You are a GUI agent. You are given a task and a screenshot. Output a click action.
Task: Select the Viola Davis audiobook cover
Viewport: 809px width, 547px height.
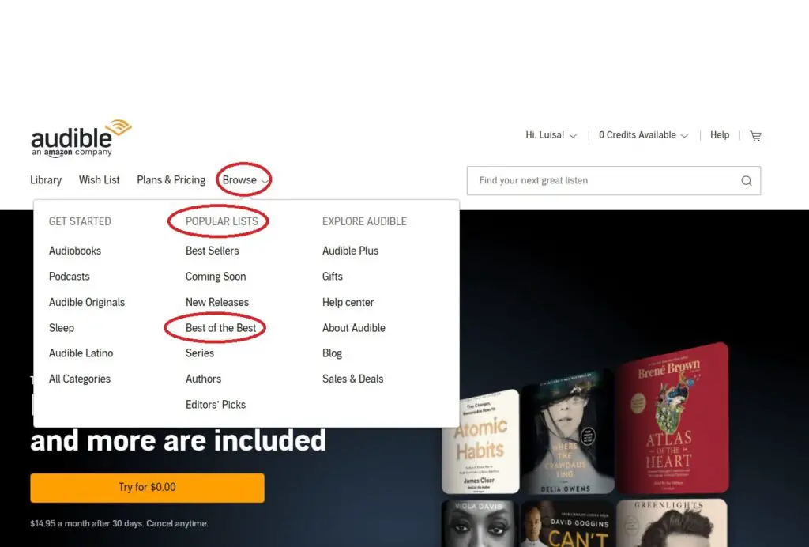pyautogui.click(x=480, y=523)
